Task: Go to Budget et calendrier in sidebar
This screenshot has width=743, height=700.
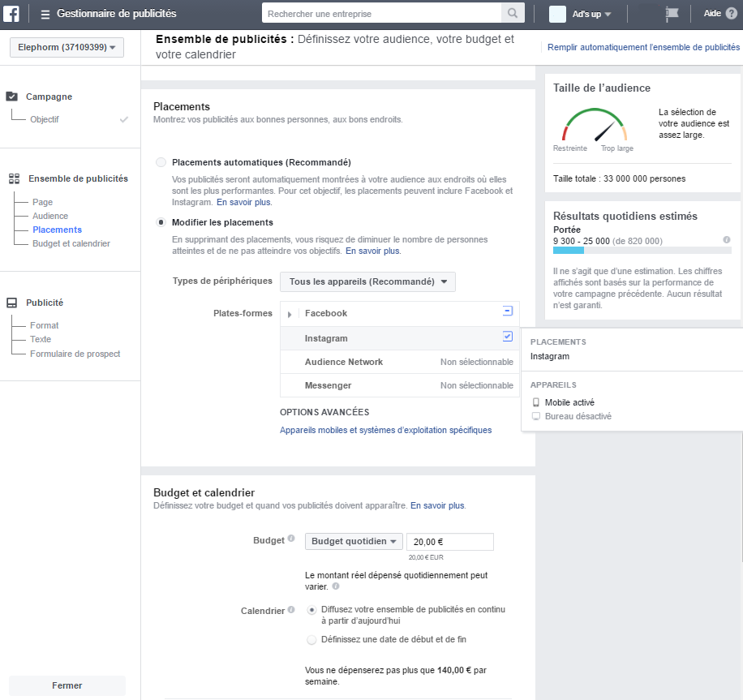Action: click(71, 243)
